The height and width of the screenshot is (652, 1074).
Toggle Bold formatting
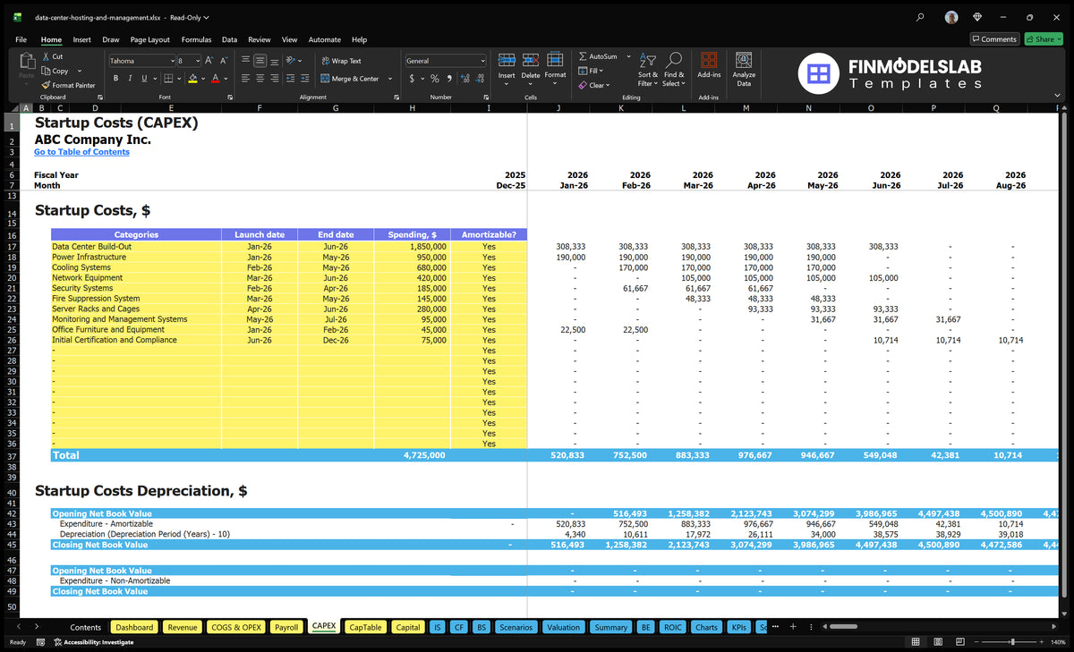click(115, 79)
